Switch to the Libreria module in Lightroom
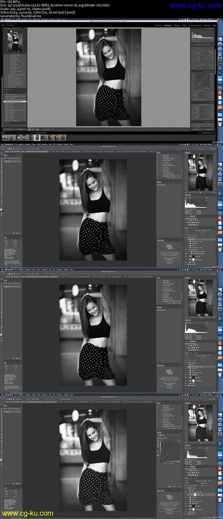 point(158,26)
